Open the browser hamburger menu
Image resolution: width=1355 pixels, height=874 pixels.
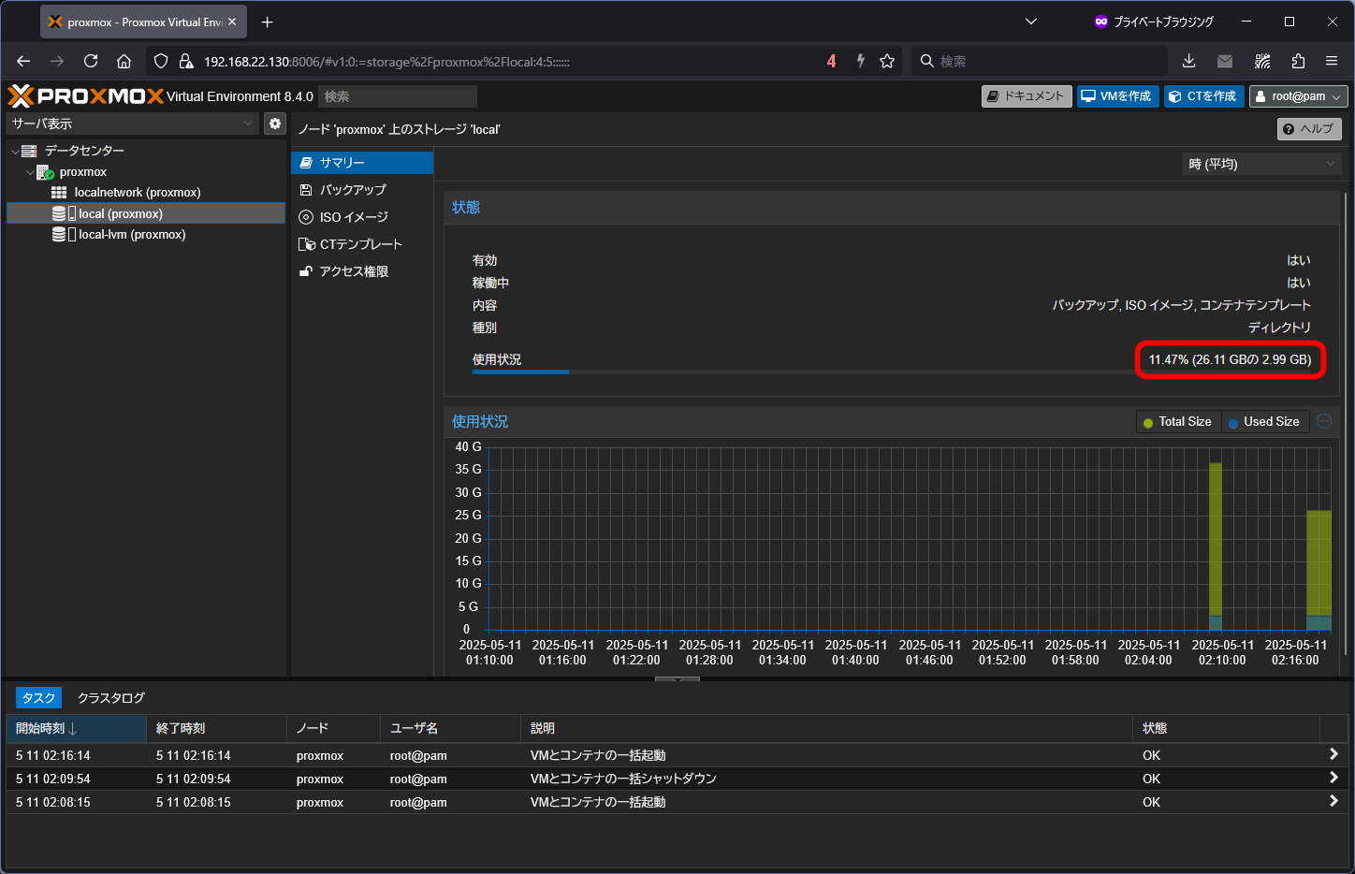point(1332,61)
